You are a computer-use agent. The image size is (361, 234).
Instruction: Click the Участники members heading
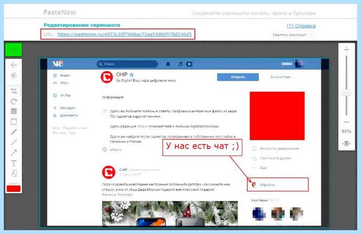click(x=259, y=200)
